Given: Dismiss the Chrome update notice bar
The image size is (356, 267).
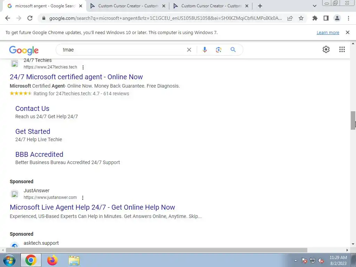Looking at the screenshot, I should (348, 32).
